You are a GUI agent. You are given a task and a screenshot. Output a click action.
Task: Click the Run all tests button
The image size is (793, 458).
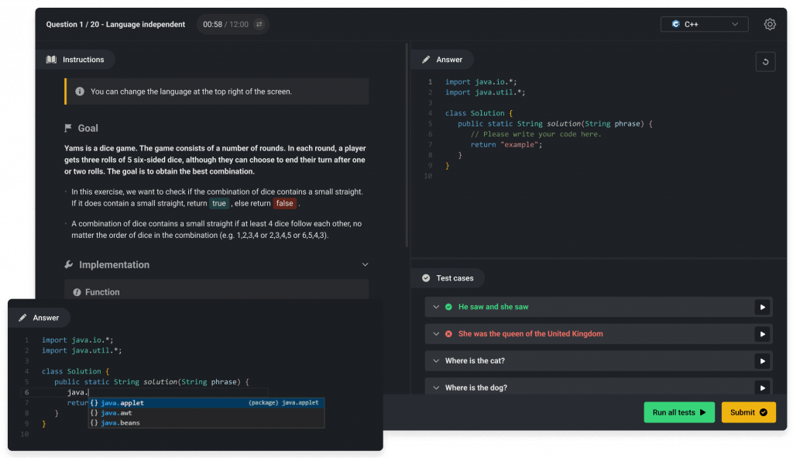pos(678,412)
